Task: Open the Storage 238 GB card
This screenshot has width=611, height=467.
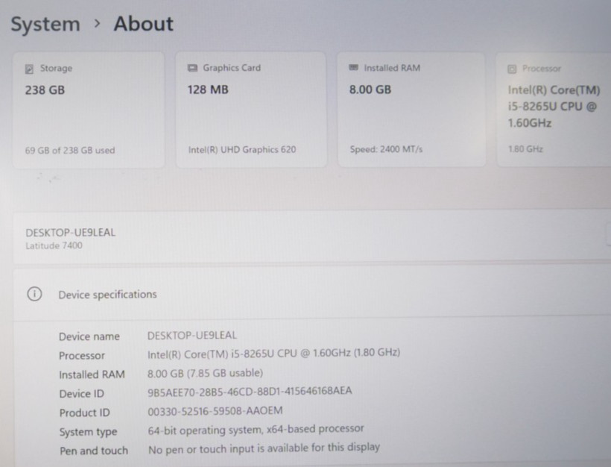Action: point(89,110)
